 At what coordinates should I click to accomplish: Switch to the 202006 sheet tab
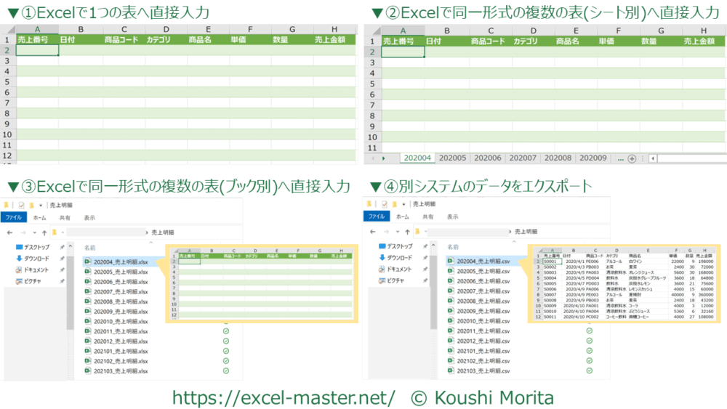tap(487, 158)
